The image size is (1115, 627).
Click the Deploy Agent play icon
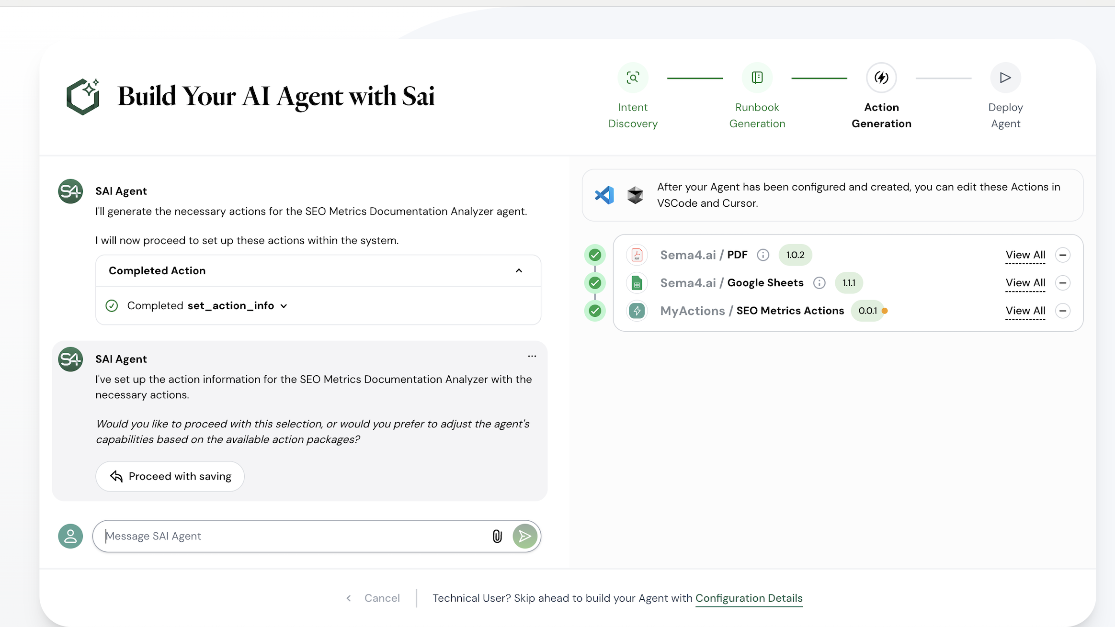1006,78
